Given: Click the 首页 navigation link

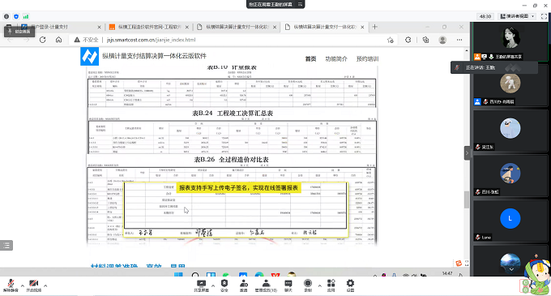Looking at the screenshot, I should (x=310, y=58).
